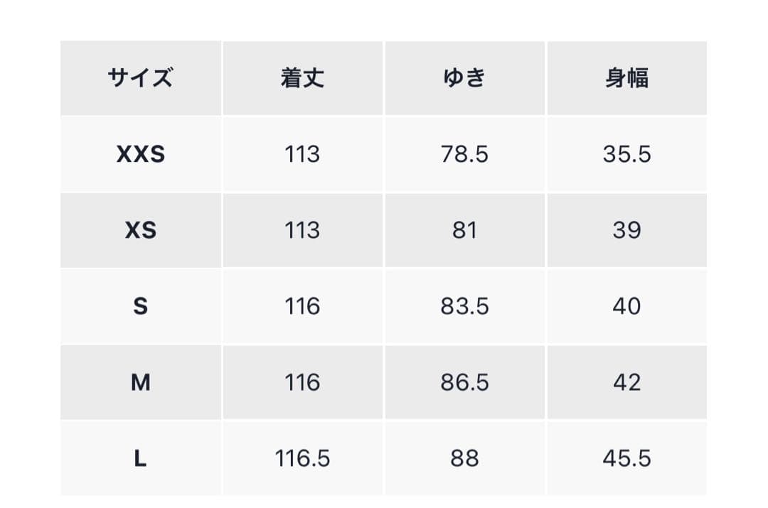Screen dimensions: 768x508
Task: Select the XS size row label
Action: pos(140,230)
